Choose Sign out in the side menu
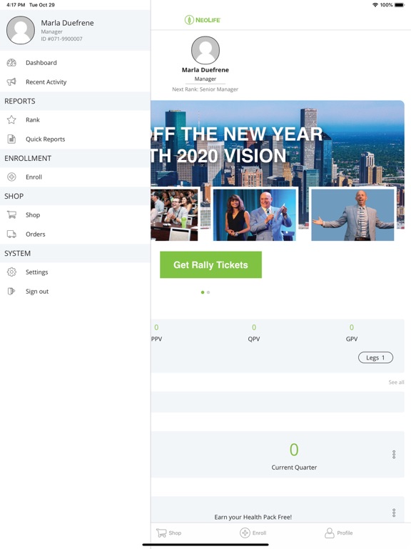This screenshot has width=411, height=549. (x=75, y=292)
